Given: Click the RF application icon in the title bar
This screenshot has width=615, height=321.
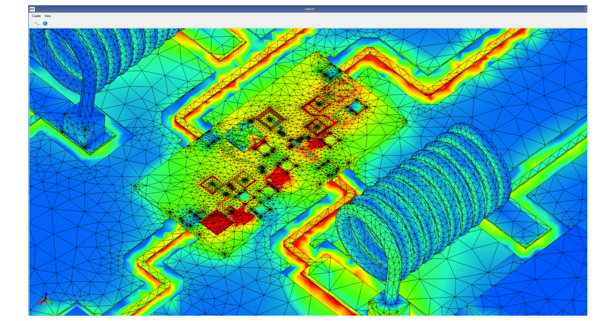Looking at the screenshot, I should coord(32,9).
